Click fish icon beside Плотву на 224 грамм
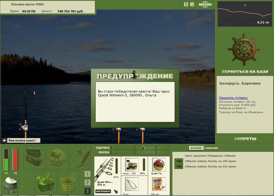Image resolution: width=274 pixels, height=196 pixels. pos(178,166)
